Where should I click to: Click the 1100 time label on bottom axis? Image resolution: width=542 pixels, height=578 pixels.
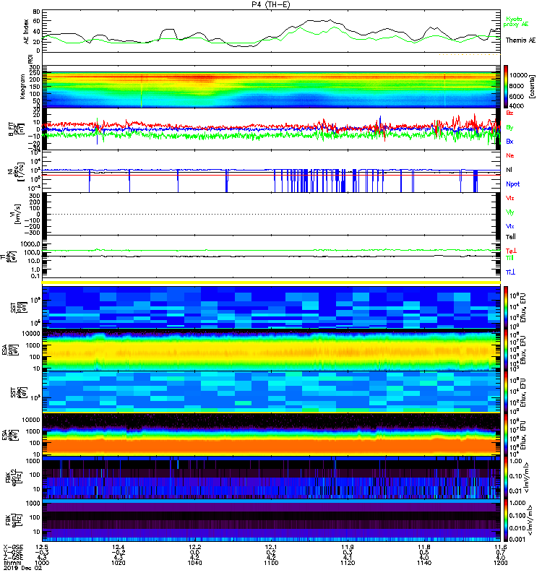coord(271,563)
